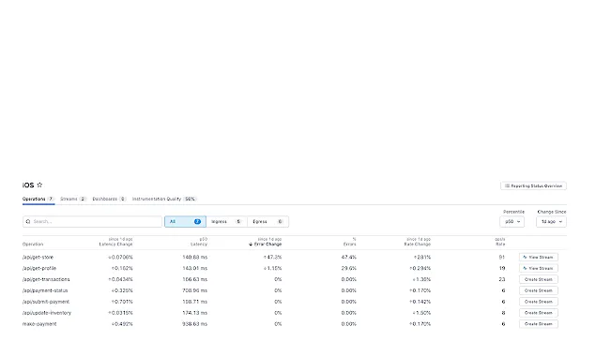Search operations in the search field
The height and width of the screenshot is (356, 596).
click(92, 222)
